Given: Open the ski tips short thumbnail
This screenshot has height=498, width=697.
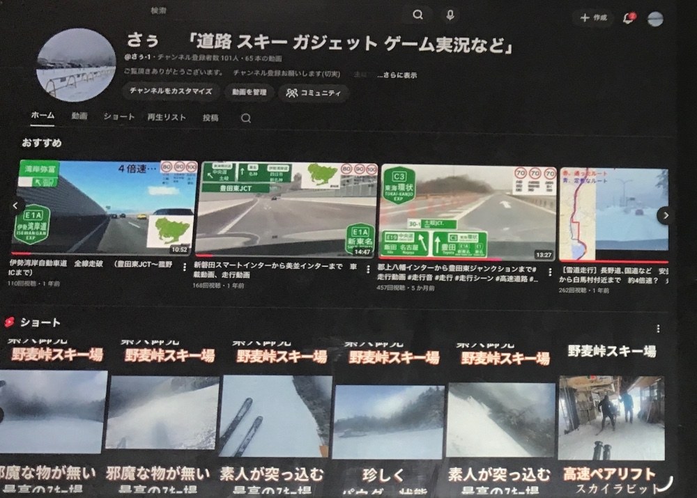Looking at the screenshot, I should pos(276,417).
